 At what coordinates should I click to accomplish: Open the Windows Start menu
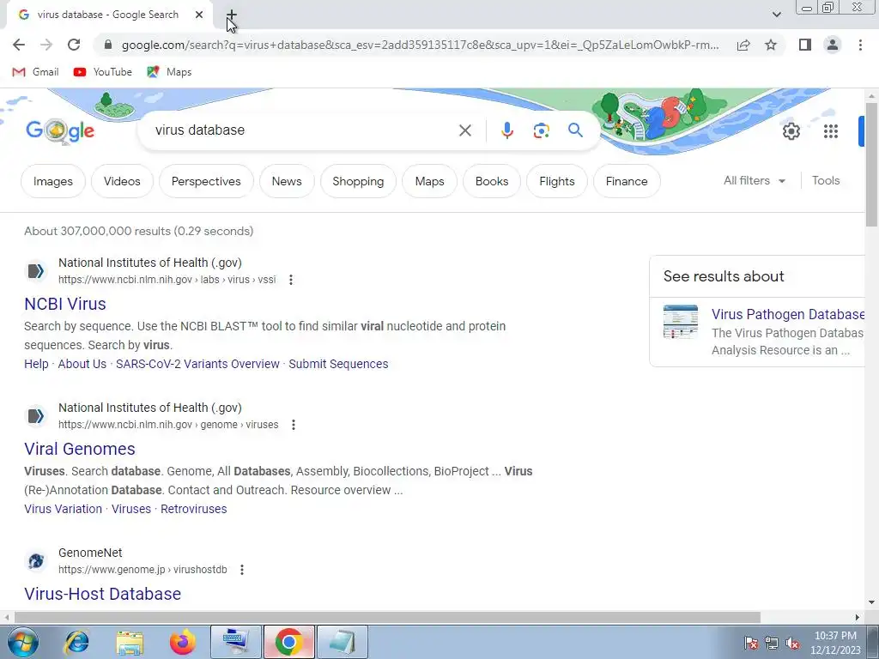click(22, 642)
